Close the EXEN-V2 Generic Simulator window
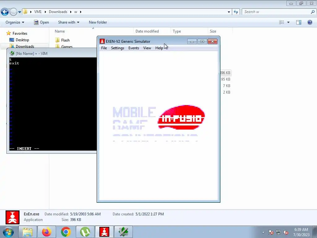The width and height of the screenshot is (317, 238). (x=212, y=42)
